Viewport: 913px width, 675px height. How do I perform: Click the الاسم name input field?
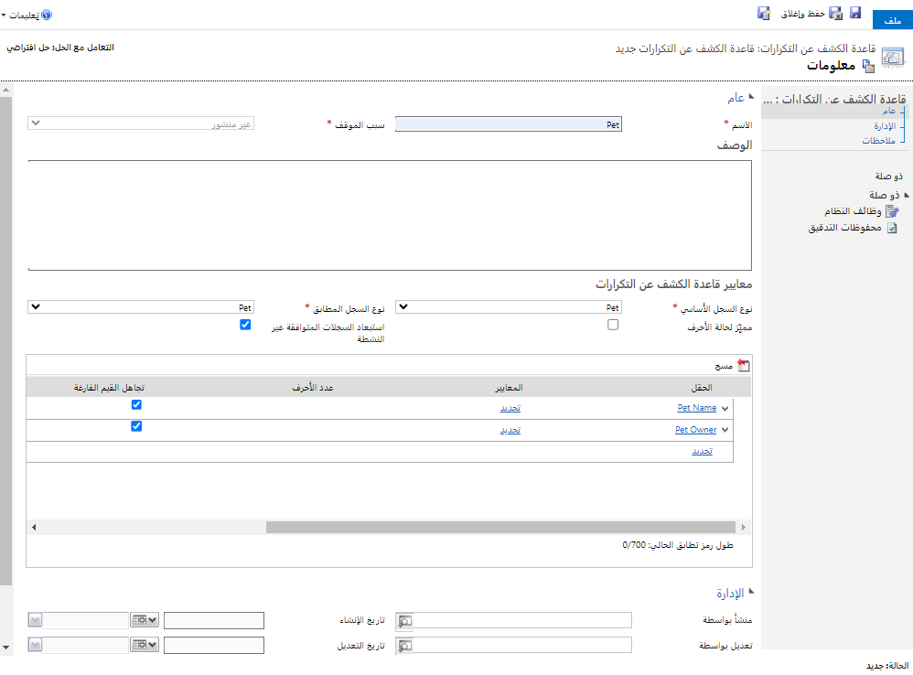coord(509,124)
